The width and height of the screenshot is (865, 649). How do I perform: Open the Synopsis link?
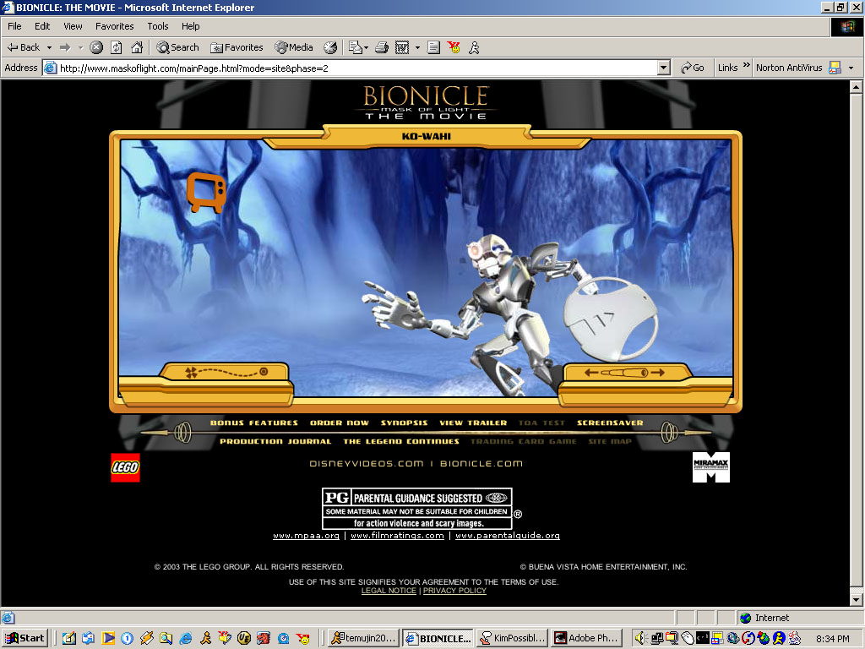pos(405,423)
